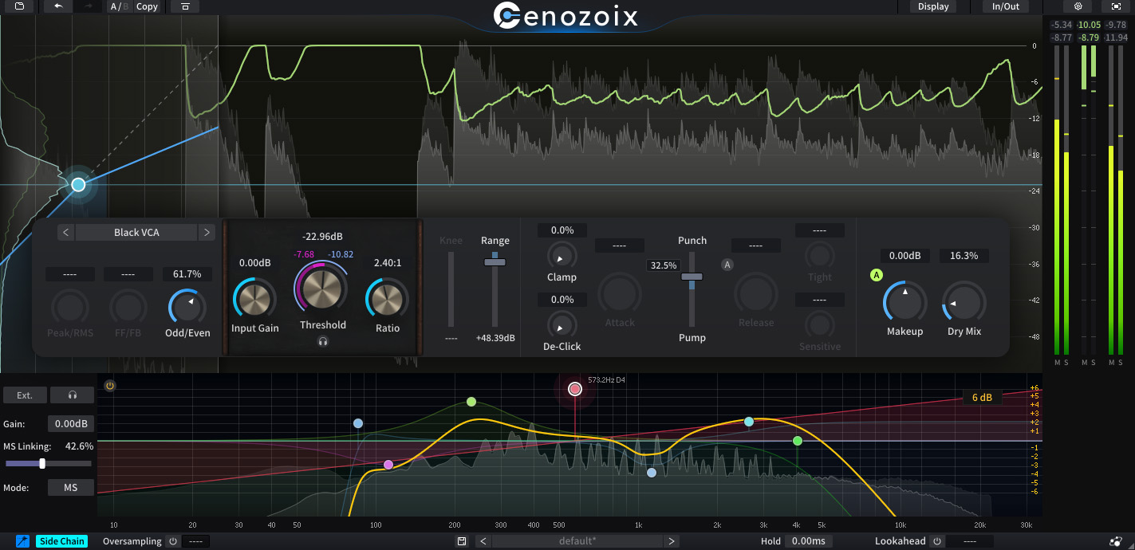Go to next preset arrow
This screenshot has height=550, width=1135.
(x=672, y=541)
